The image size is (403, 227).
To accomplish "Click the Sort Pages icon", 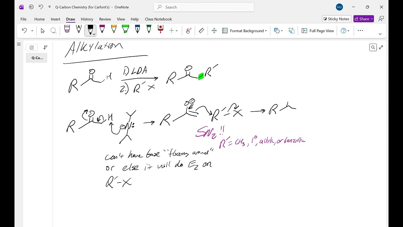I will [x=45, y=47].
